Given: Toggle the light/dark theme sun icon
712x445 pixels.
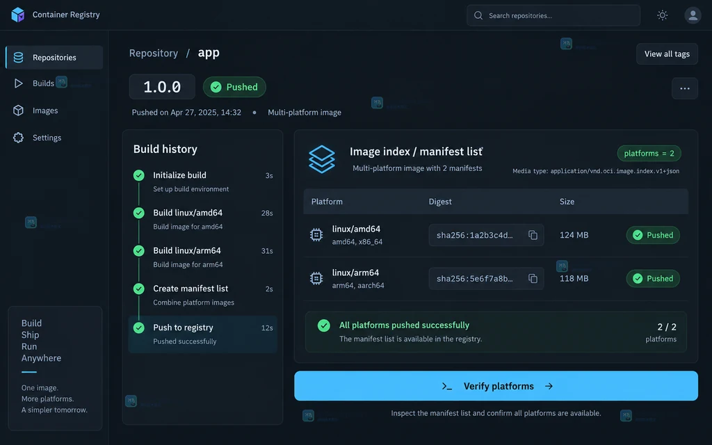Looking at the screenshot, I should point(663,15).
